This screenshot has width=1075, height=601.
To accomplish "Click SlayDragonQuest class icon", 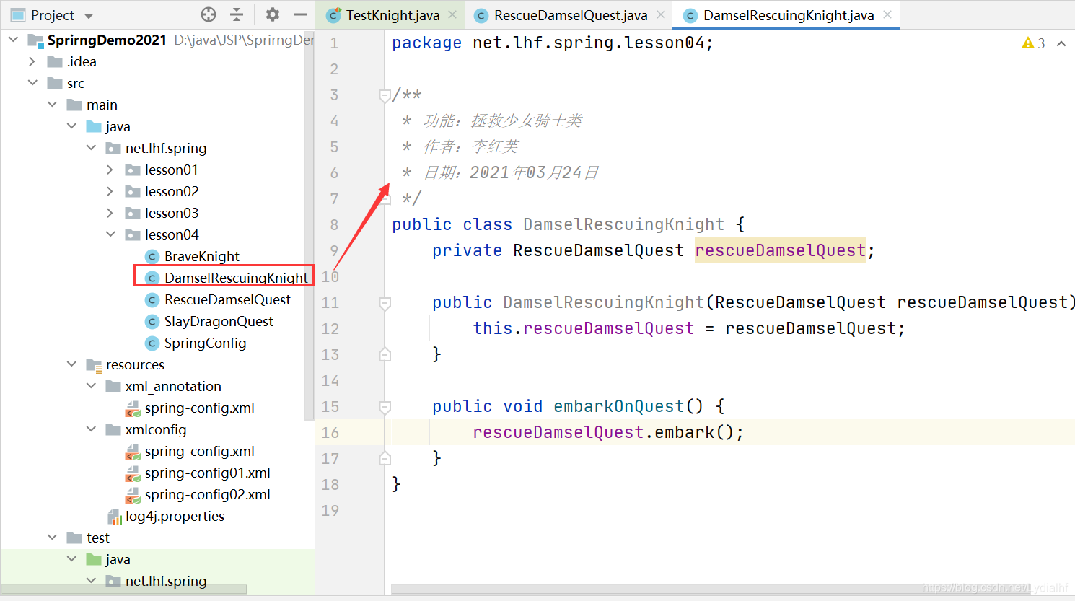I will [152, 321].
